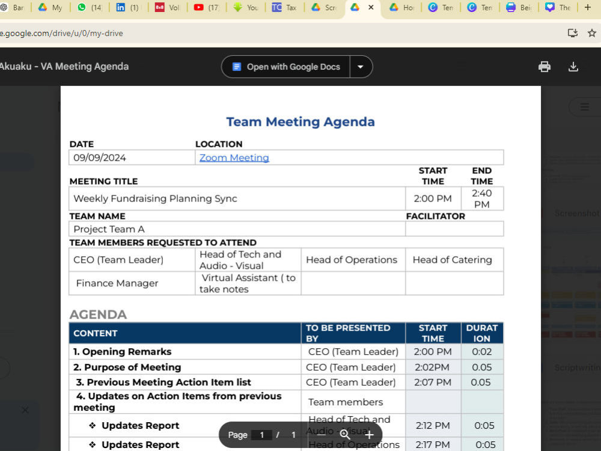Click the install app icon in address bar

pyautogui.click(x=572, y=33)
